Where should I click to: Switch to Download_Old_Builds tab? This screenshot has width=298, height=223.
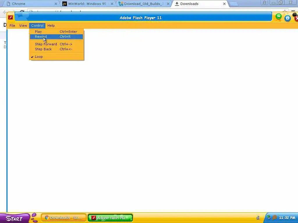(143, 4)
